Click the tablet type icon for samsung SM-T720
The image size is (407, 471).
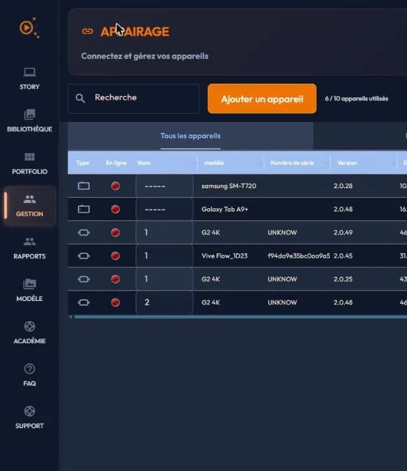click(84, 186)
